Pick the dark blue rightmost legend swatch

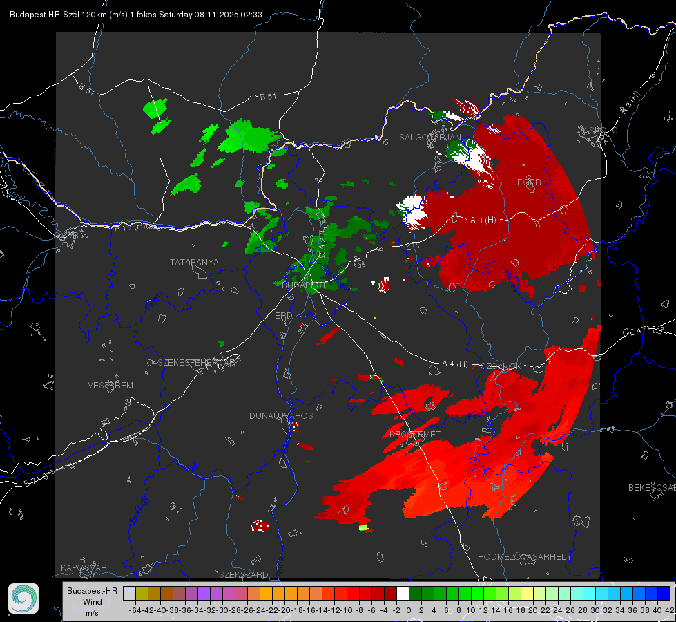664,594
